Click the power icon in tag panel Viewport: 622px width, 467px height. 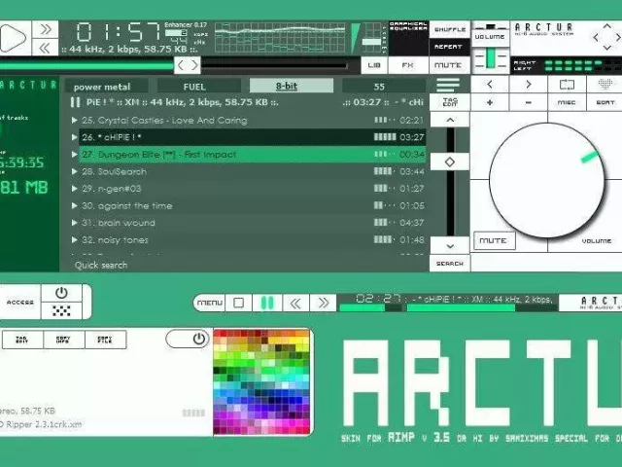pyautogui.click(x=198, y=339)
